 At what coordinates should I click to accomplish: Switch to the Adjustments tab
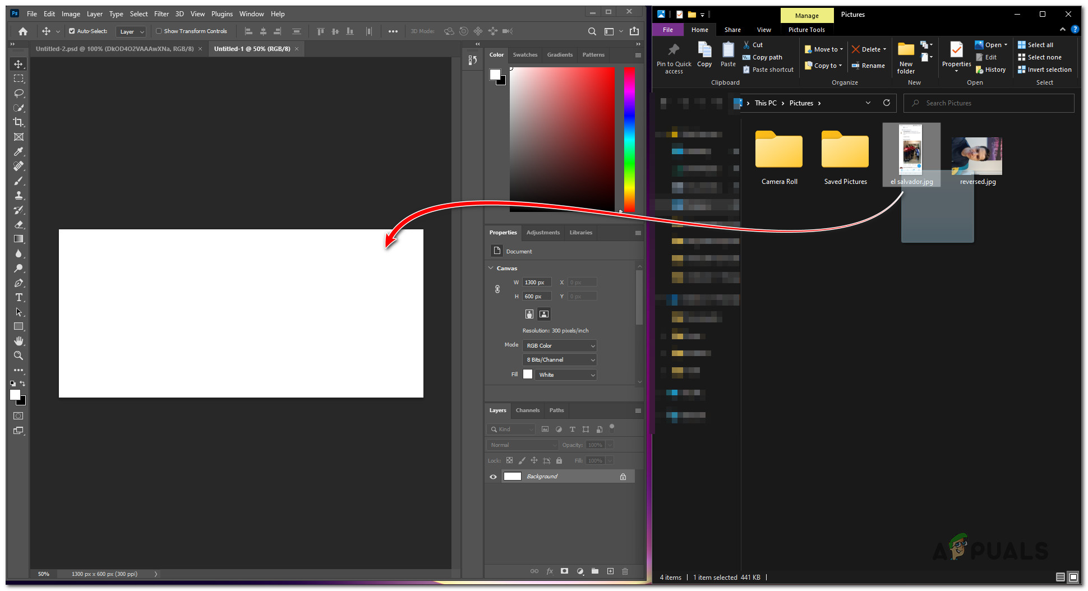click(x=543, y=233)
